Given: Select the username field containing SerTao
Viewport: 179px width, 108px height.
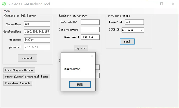Looking at the screenshot, I should pos(37,39).
